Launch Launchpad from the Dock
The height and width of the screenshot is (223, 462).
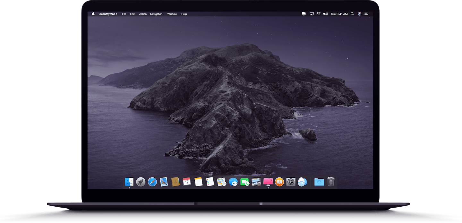[x=141, y=182]
